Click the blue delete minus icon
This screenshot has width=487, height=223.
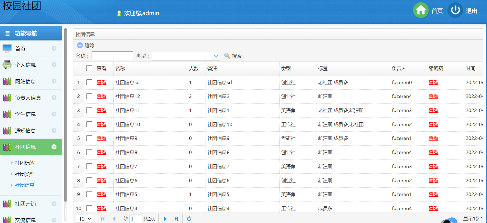pyautogui.click(x=80, y=45)
